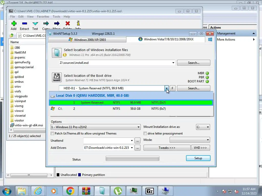Select the C:\ partition 2 row
This screenshot has height=196, width=262.
[131, 109]
